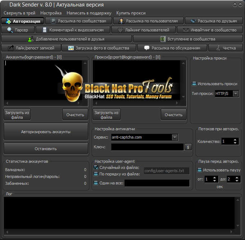Image resolution: width=245 pixels, height=240 pixels.
Task: Click the picture icon on Загрузка фото
Action: tap(71, 48)
